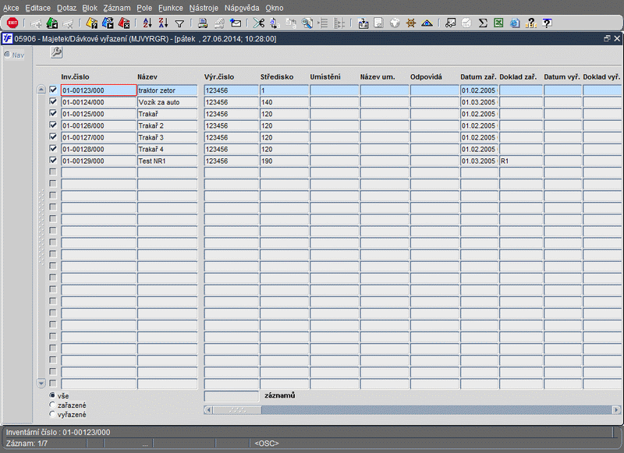Screen dimensions: 624x453
Task: Click the printer icon in the toolbar
Action: (203, 23)
